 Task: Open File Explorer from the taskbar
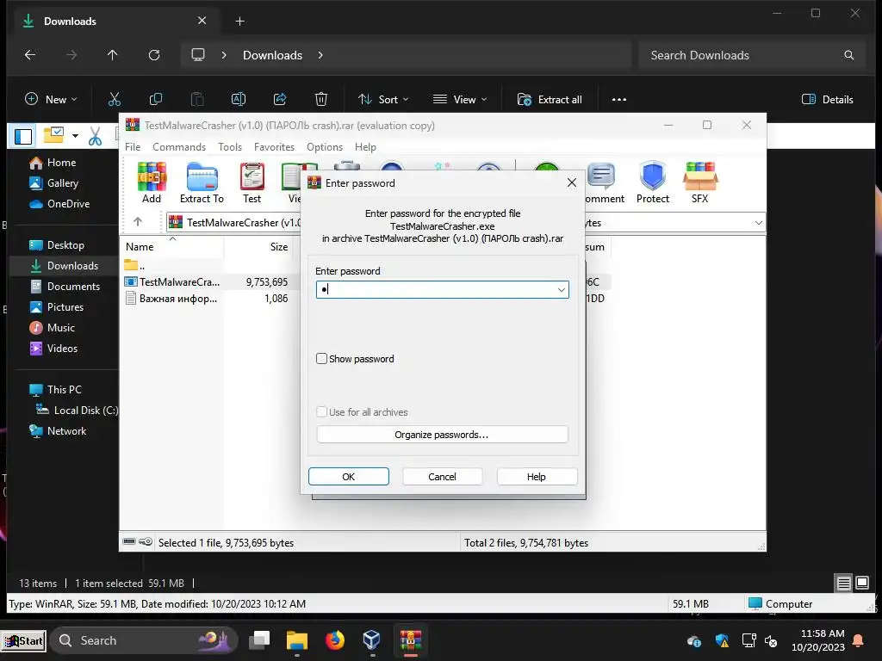(x=297, y=640)
